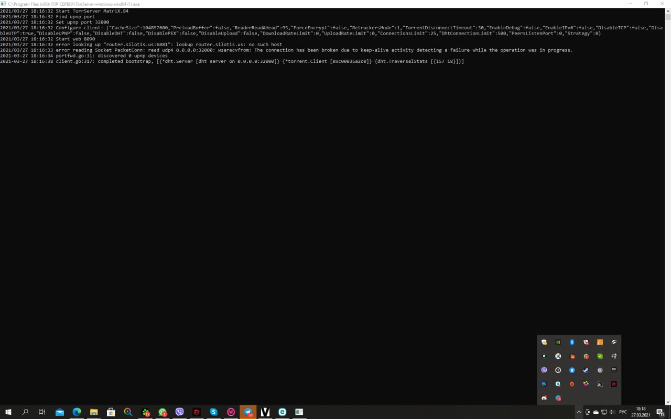Screen dimensions: 671x419
Task: Click the console vertical scrollbar thumb
Action: (x=668, y=17)
